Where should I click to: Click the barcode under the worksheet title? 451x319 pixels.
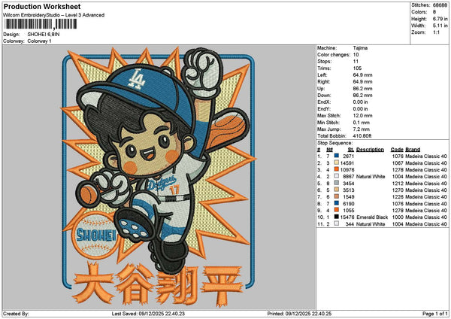(41, 24)
